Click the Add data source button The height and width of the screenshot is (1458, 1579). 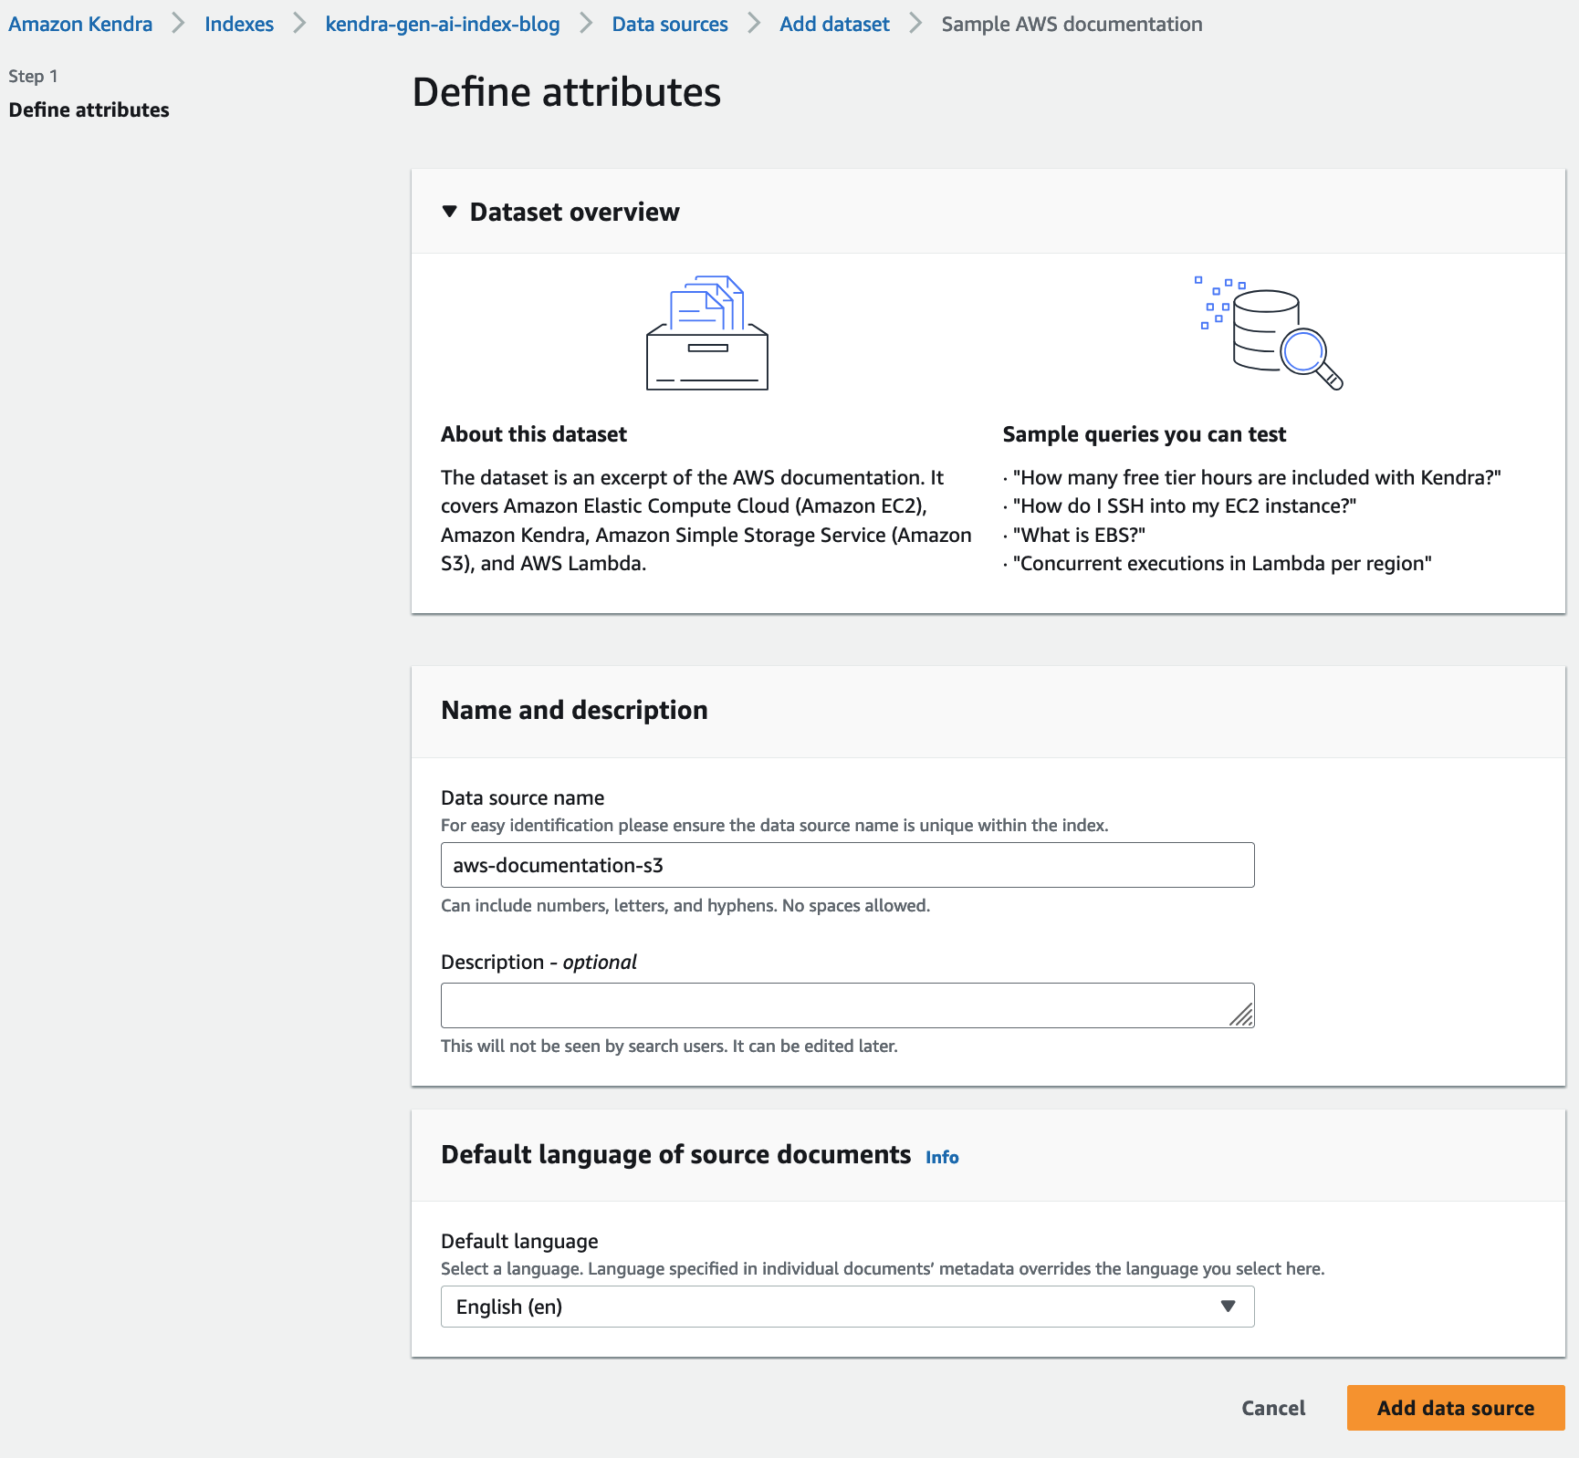(x=1456, y=1408)
